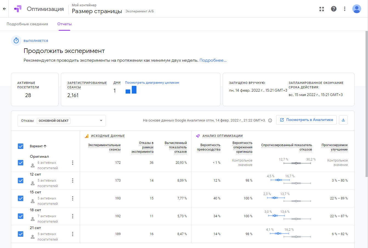Click the visitors person icon for 15 сет
The image size is (368, 248).
tap(33, 201)
